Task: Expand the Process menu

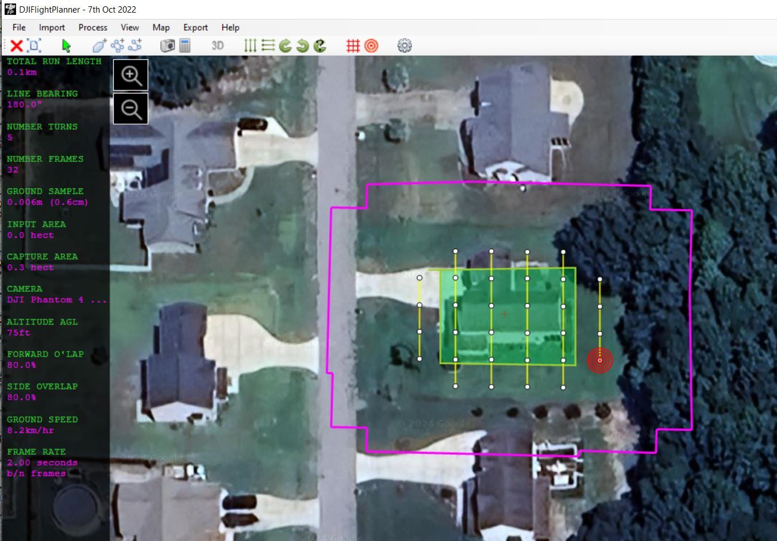Action: click(93, 28)
